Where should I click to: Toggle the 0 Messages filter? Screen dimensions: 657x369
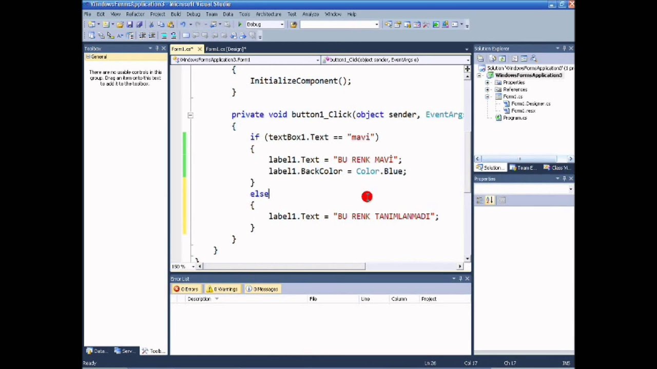click(262, 289)
